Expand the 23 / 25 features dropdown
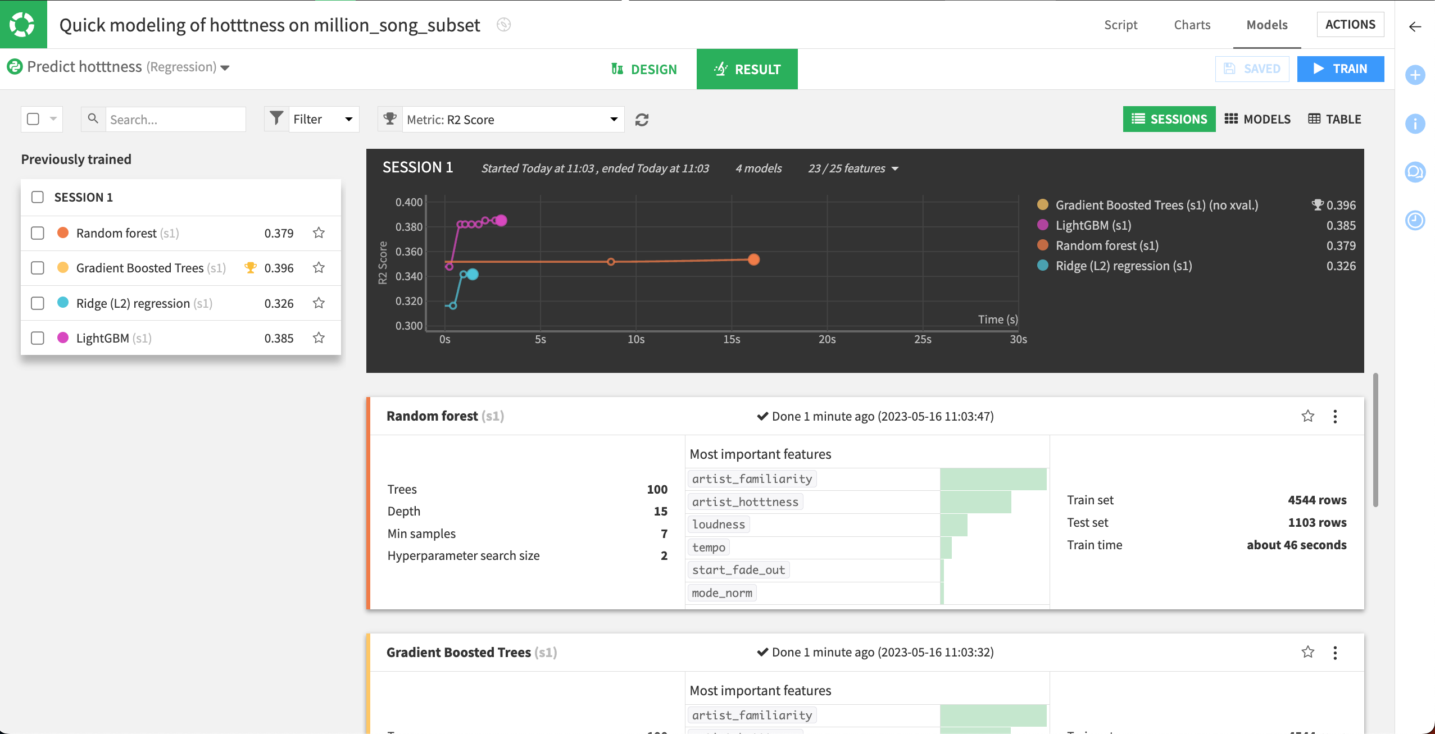The width and height of the screenshot is (1435, 734). (x=853, y=168)
